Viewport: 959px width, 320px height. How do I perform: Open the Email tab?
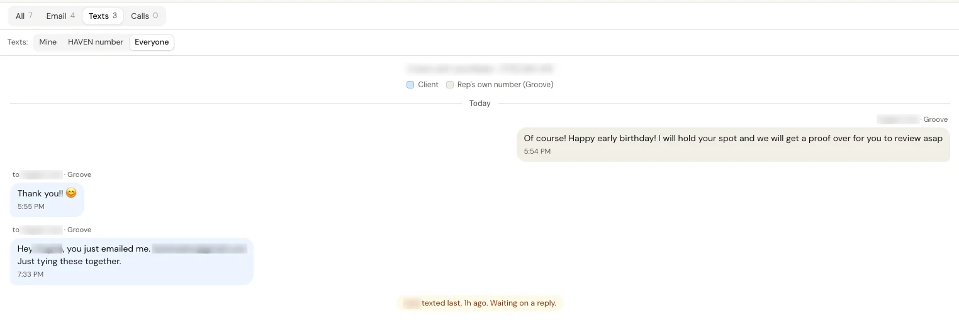pos(60,16)
